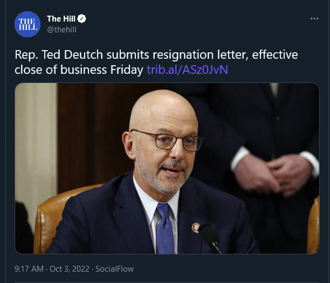Click the Oct 3, 2022 date
The width and height of the screenshot is (330, 283).
(70, 269)
